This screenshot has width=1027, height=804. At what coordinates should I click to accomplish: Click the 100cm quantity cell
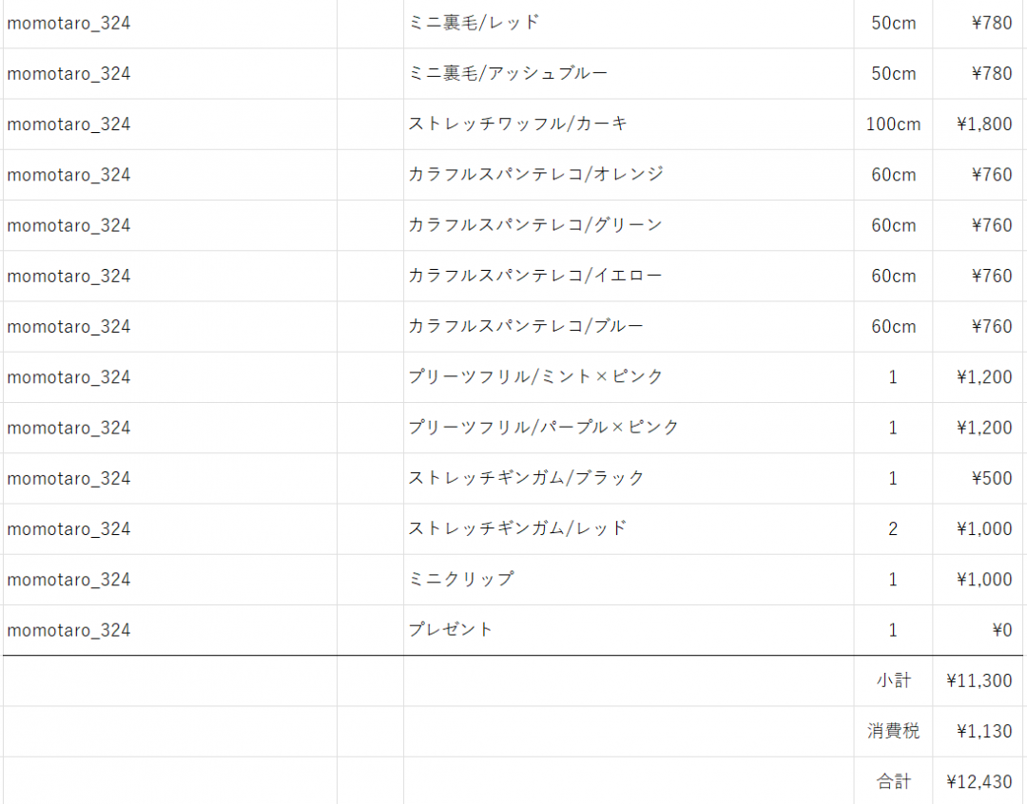point(893,124)
